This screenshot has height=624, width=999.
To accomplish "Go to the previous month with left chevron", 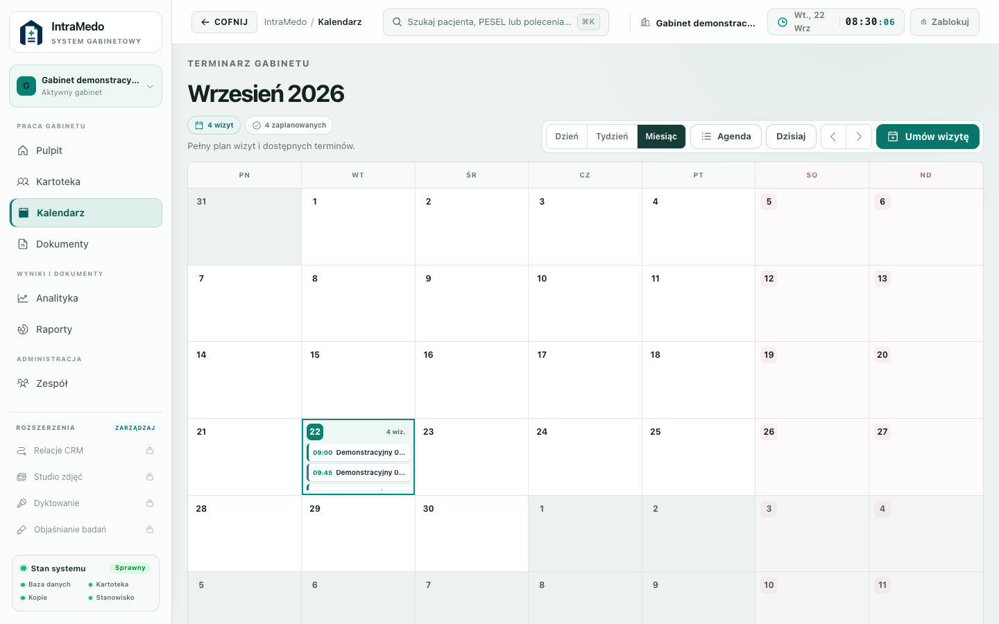I will [833, 137].
